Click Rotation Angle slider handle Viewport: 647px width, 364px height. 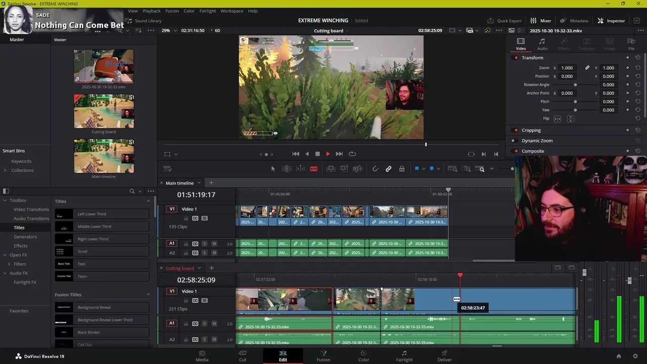(575, 85)
